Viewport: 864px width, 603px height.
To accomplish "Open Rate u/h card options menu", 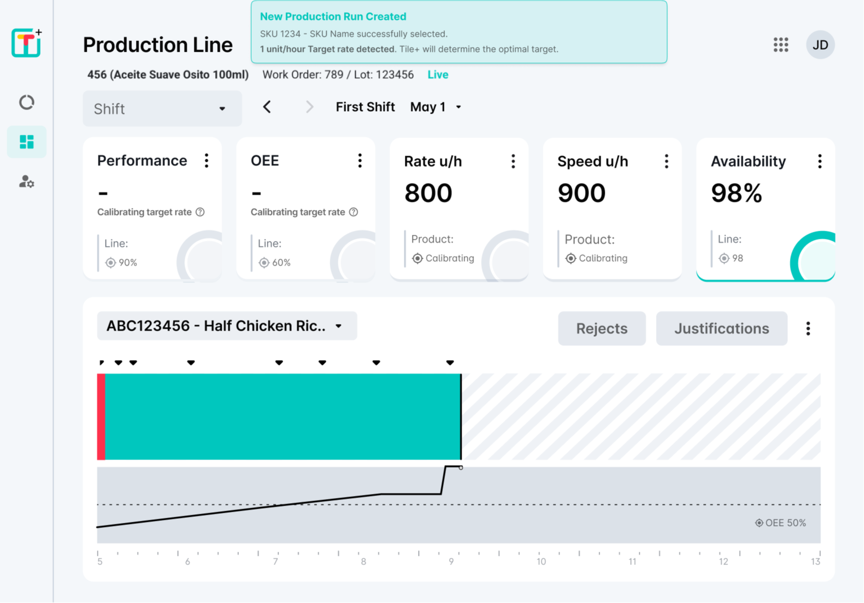I will [513, 161].
